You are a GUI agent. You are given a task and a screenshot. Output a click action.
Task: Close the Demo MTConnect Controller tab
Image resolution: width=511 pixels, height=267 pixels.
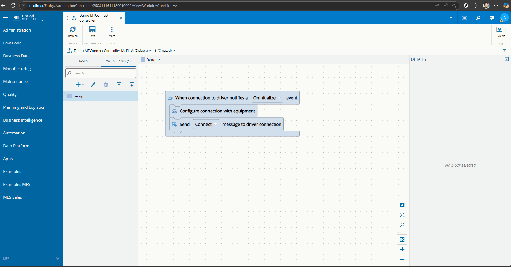(x=121, y=18)
